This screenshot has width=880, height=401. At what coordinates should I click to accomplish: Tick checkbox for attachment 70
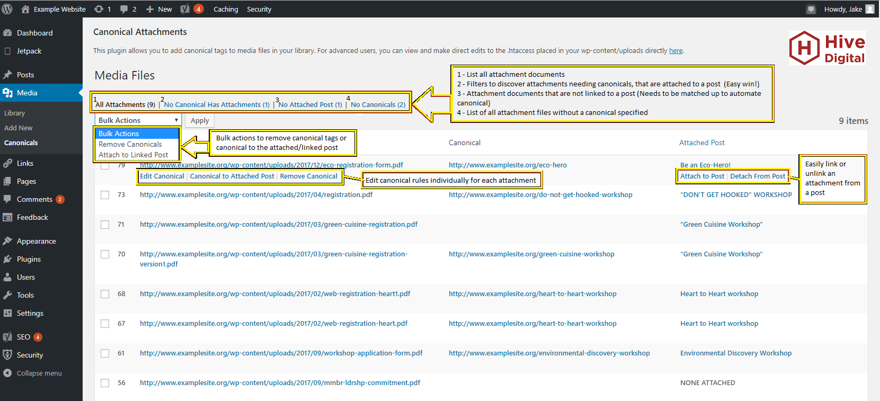pos(105,254)
